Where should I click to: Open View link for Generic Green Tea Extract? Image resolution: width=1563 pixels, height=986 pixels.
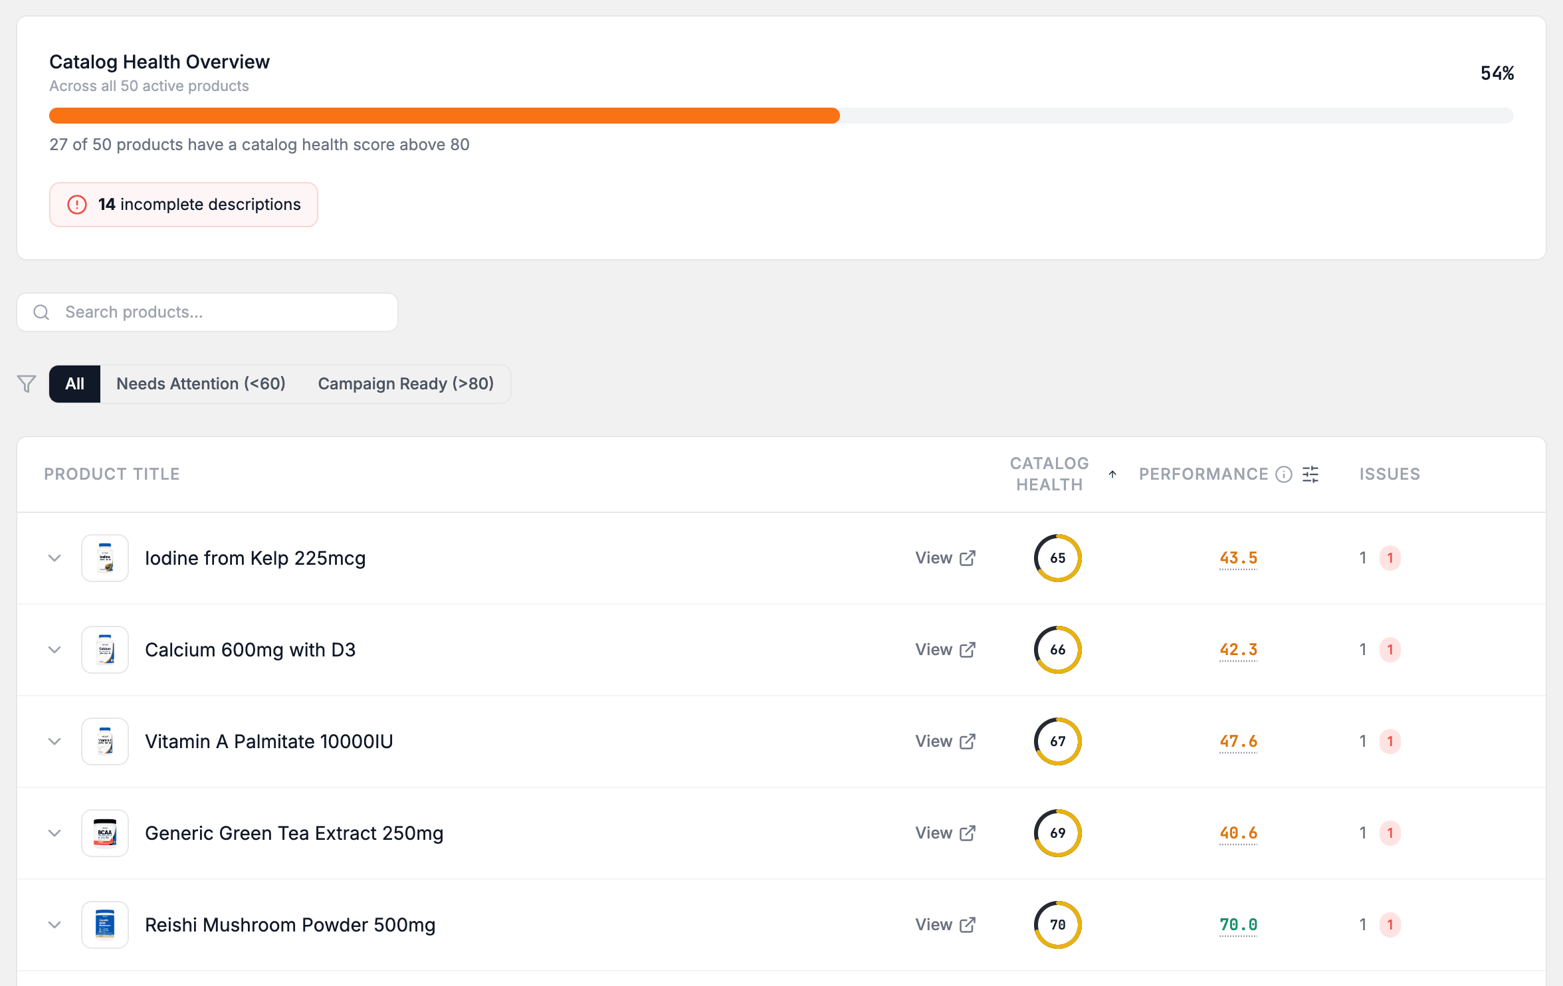click(945, 833)
